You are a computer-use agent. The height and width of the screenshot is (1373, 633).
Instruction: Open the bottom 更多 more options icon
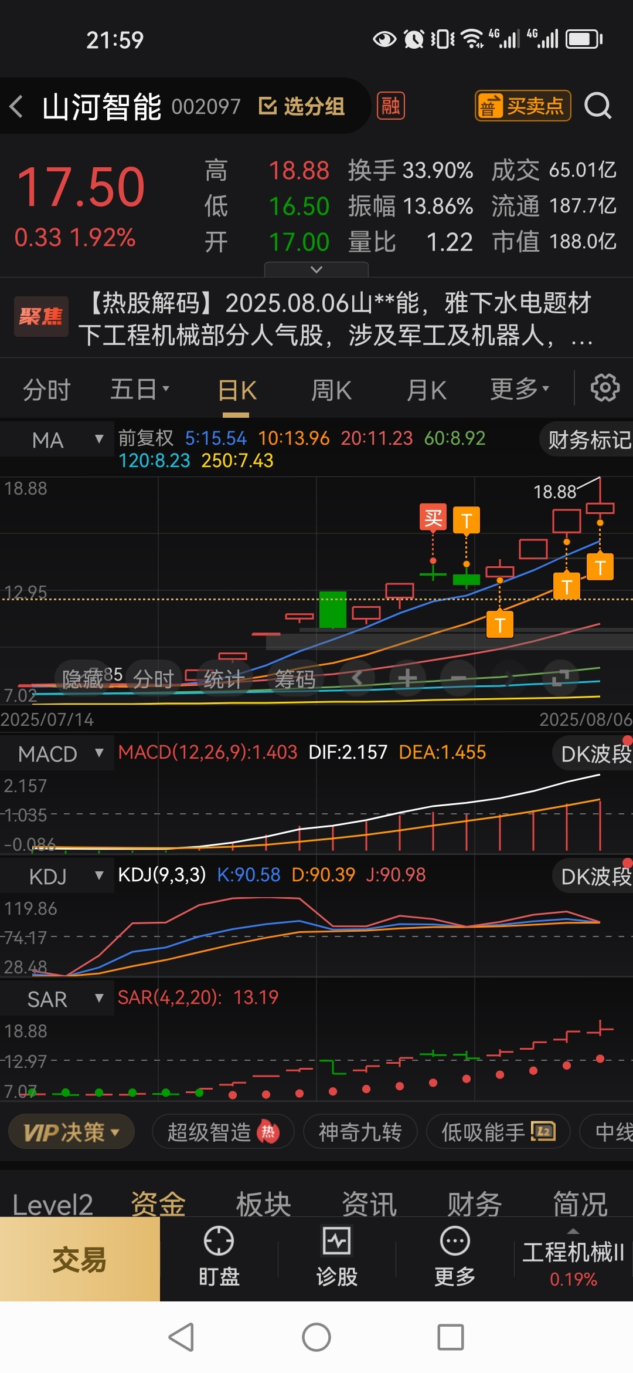(x=455, y=1258)
